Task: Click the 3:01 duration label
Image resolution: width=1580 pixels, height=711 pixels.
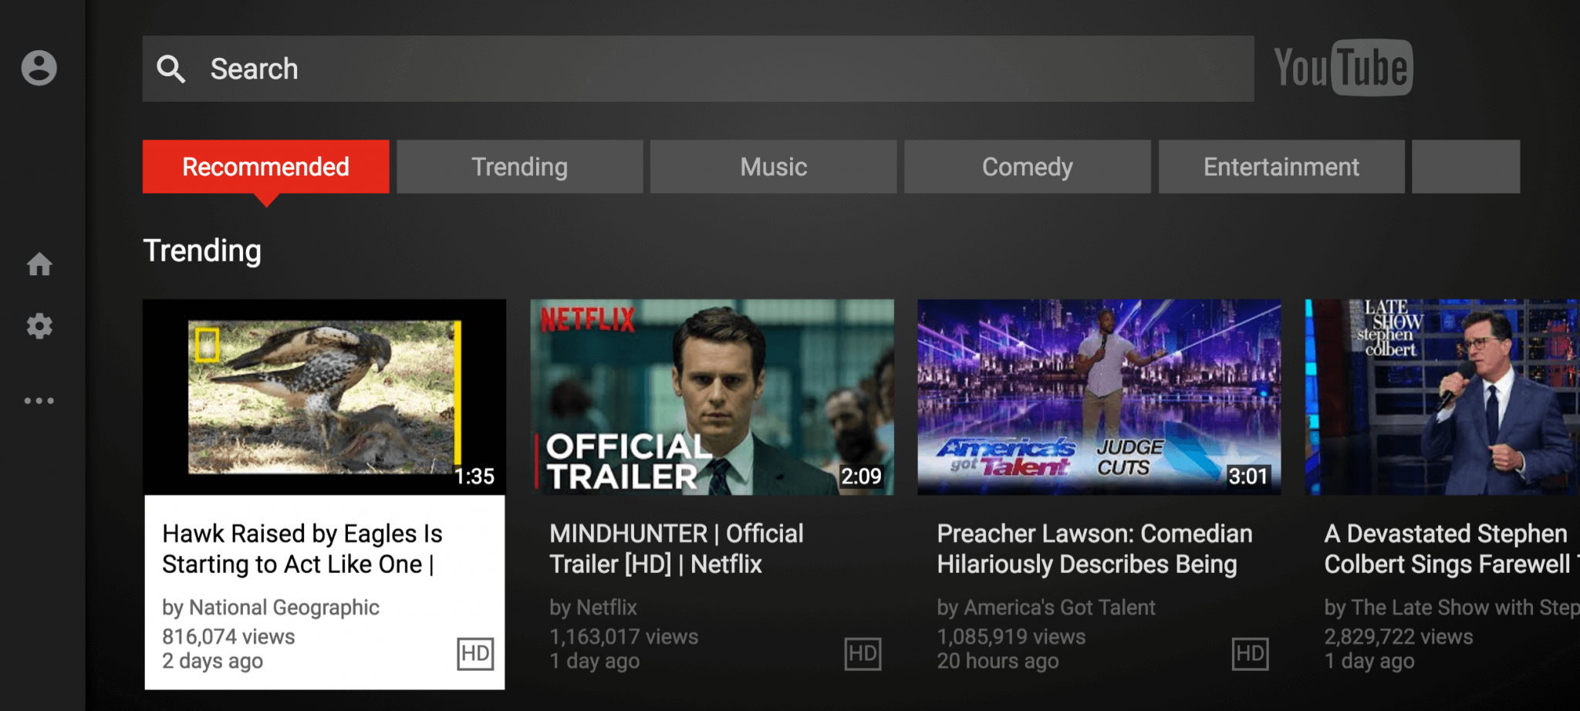Action: (1248, 477)
